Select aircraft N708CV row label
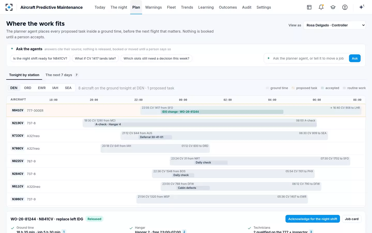372x233 pixels. click(x=18, y=148)
